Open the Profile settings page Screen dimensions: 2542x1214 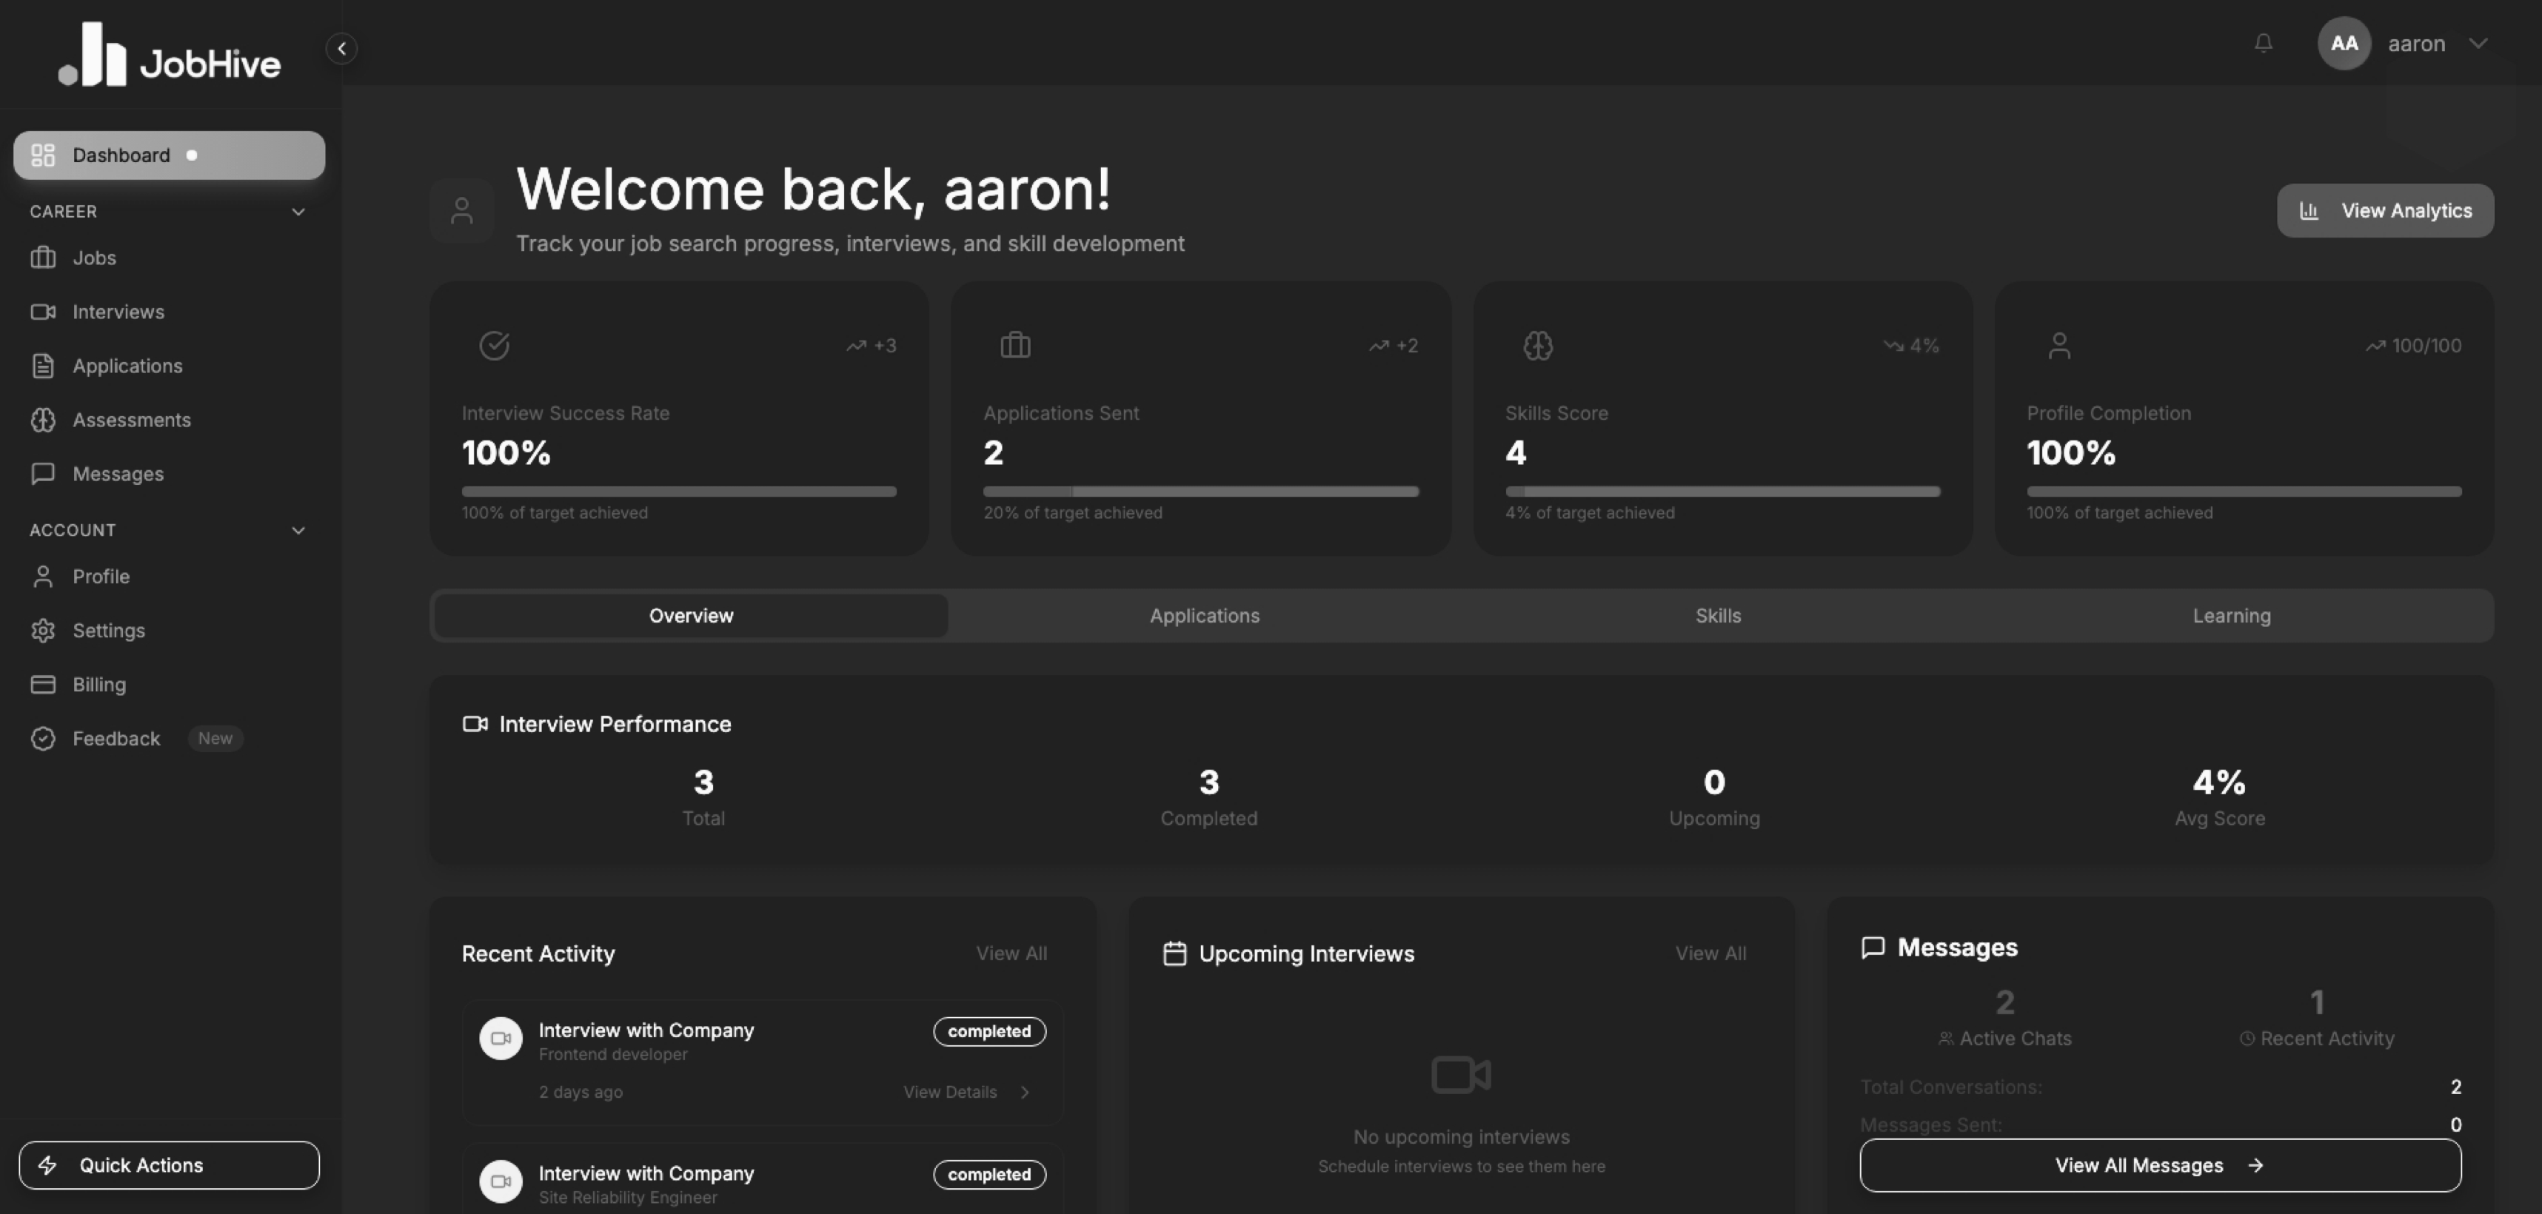click(101, 576)
